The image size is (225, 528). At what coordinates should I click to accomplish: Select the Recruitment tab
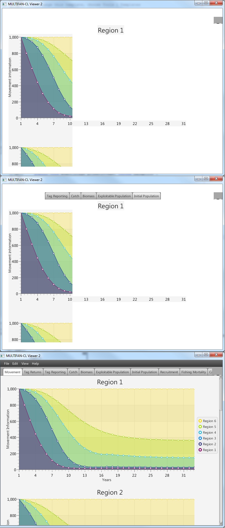click(x=169, y=372)
